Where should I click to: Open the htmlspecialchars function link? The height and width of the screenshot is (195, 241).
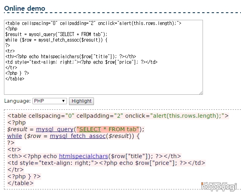pyautogui.click(x=84, y=156)
